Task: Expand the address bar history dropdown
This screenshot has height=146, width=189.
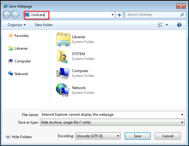Action: tap(112, 15)
